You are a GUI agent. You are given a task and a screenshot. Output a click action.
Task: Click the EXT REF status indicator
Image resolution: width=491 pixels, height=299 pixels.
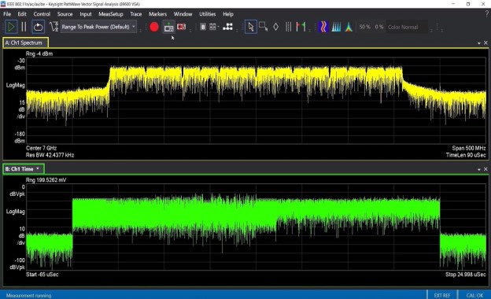(x=442, y=295)
